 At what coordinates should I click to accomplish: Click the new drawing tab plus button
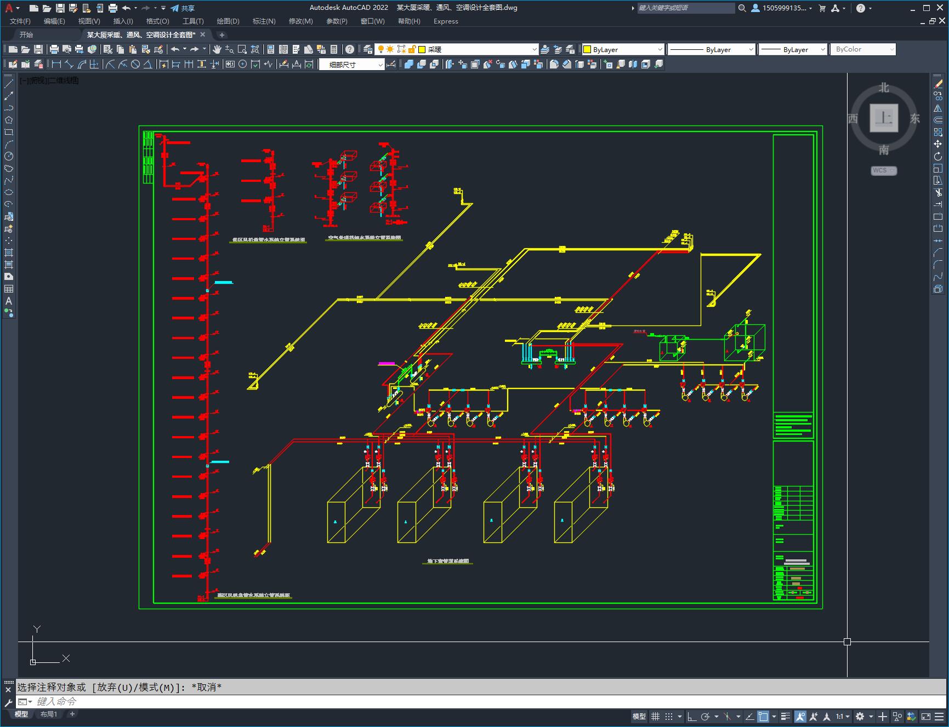(221, 35)
